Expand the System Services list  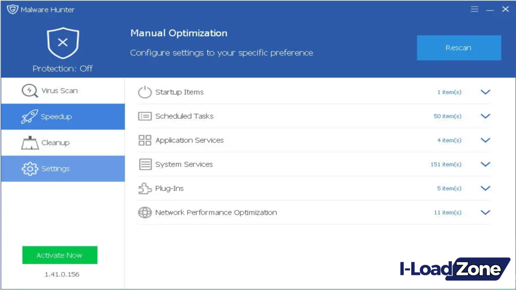pos(485,164)
